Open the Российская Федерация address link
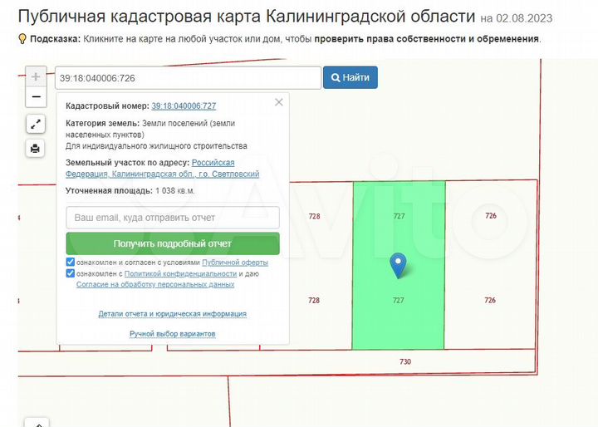Viewport: 598px width, 427px height. pos(163,169)
